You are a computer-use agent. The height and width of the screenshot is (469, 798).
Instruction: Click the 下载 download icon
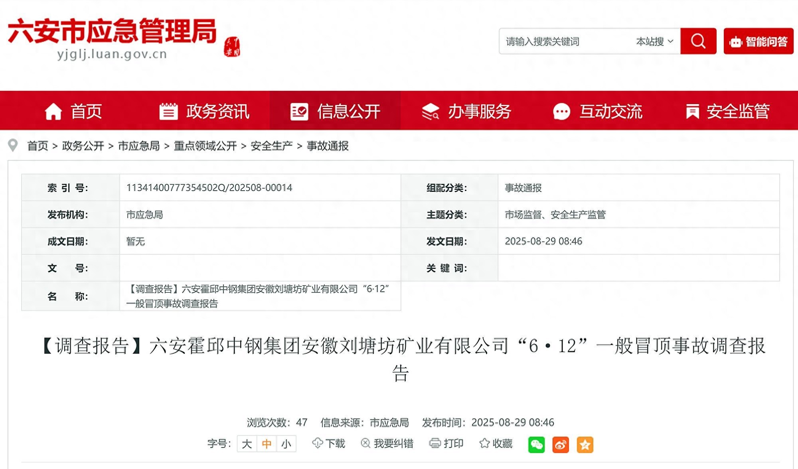[x=318, y=443]
